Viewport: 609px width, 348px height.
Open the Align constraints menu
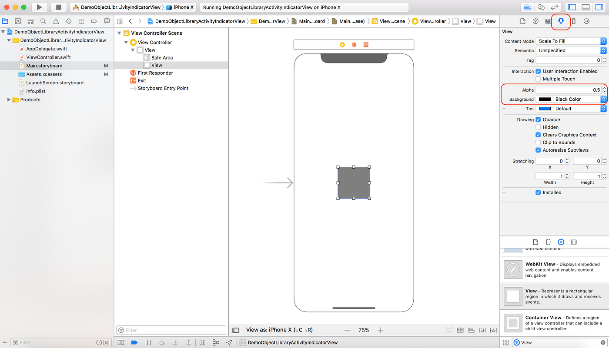[472, 330]
